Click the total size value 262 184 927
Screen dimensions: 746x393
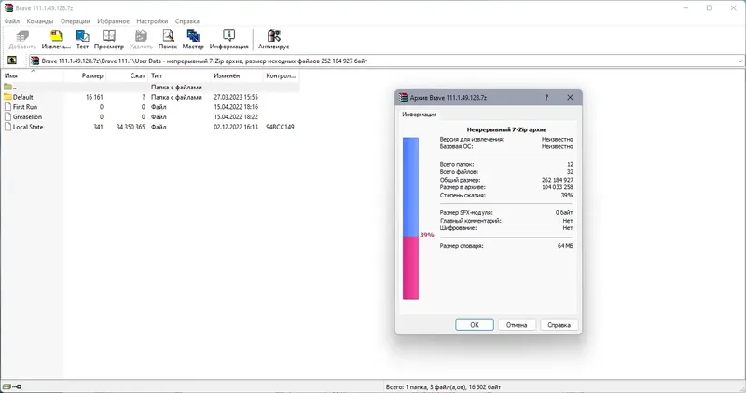click(557, 180)
